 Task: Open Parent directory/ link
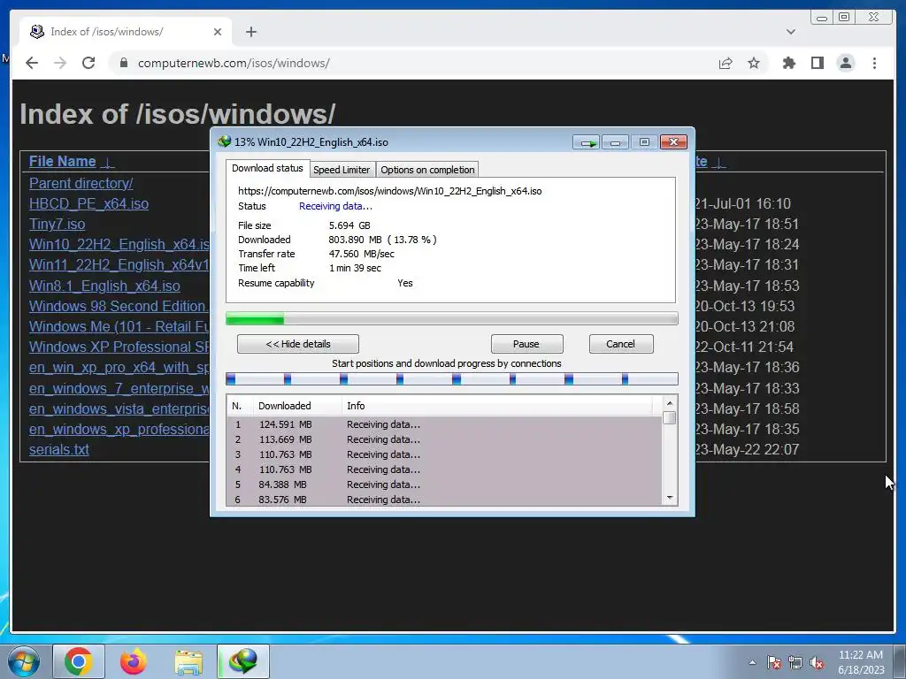click(x=81, y=184)
